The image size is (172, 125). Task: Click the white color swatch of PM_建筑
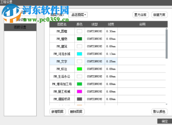coord(79,46)
